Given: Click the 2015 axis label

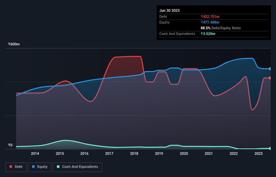Looking at the screenshot, I should (60, 153).
